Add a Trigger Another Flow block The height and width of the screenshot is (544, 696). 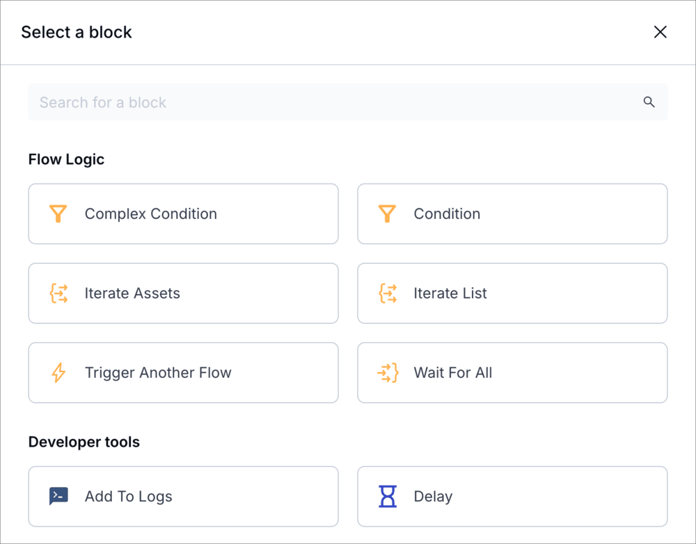(x=183, y=372)
